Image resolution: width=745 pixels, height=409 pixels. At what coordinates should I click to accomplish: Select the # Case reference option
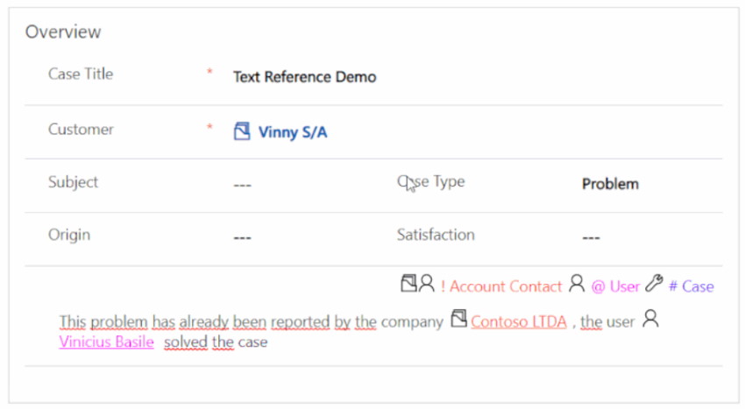[x=692, y=286]
